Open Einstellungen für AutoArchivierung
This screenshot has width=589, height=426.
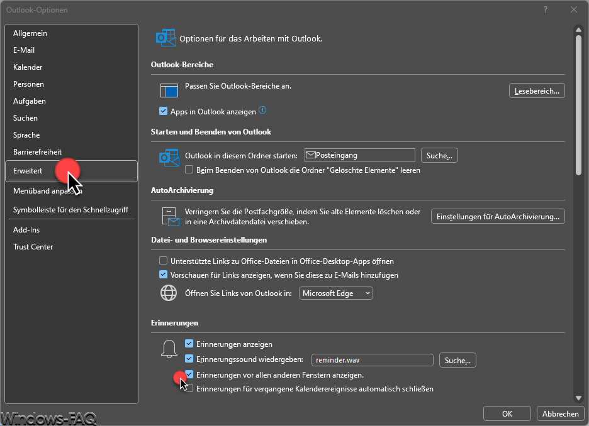498,216
